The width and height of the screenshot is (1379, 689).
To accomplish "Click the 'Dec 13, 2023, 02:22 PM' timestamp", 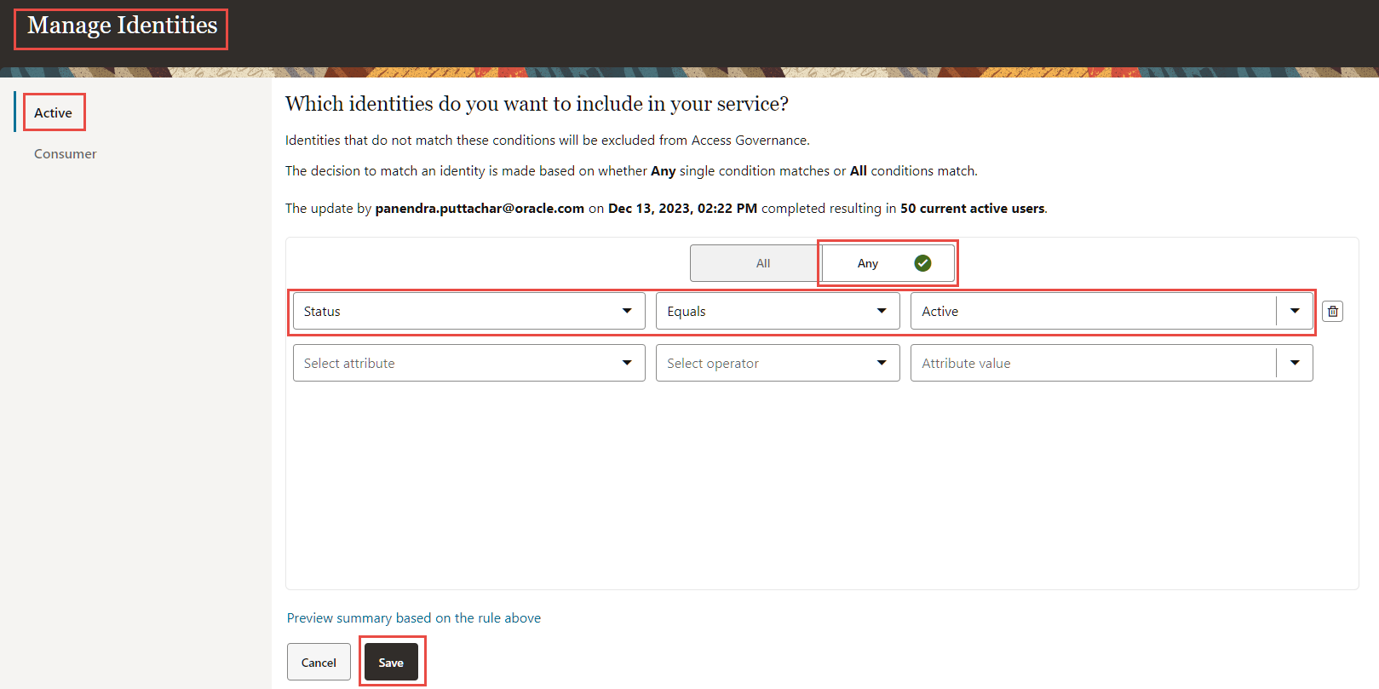I will pyautogui.click(x=682, y=209).
